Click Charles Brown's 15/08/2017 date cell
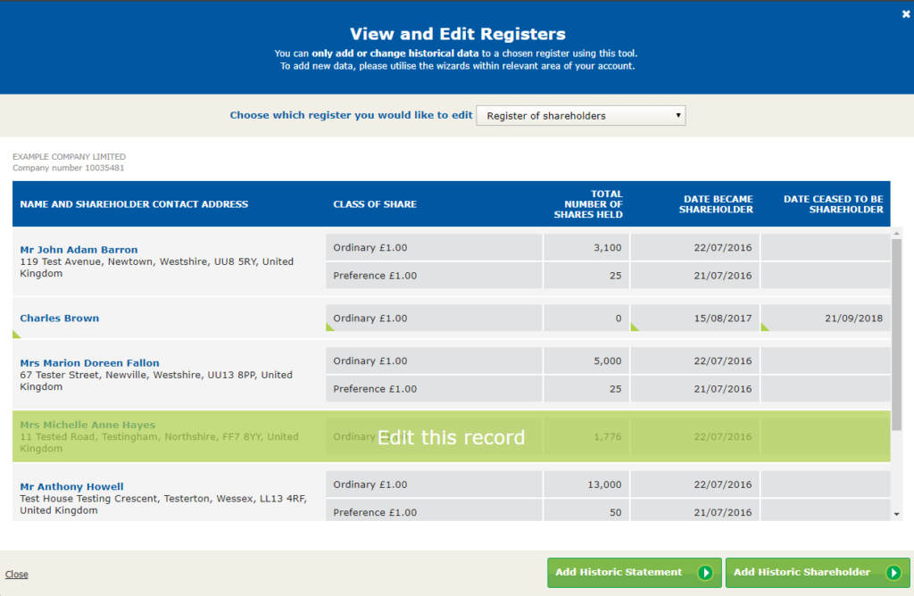Screen dimensions: 914x596 [694, 319]
